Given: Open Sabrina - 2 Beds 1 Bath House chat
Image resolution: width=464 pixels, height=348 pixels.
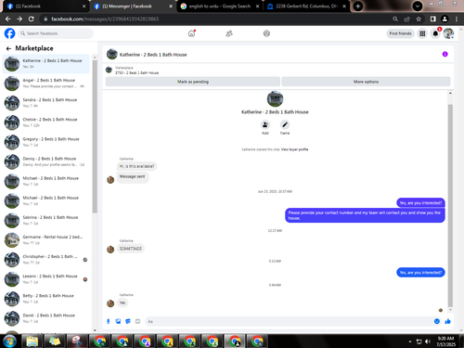Looking at the screenshot, I should [x=45, y=220].
